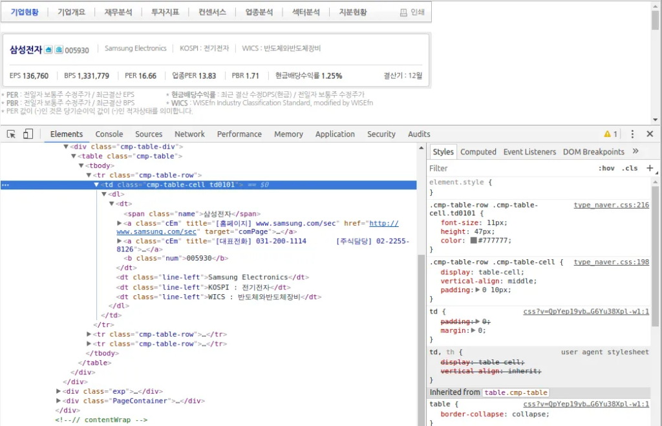Collapse the tbody node

point(81,165)
